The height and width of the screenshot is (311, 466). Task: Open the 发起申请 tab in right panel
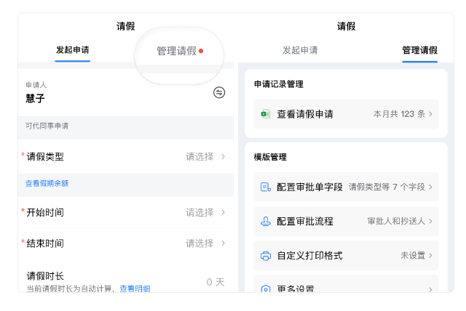[300, 50]
